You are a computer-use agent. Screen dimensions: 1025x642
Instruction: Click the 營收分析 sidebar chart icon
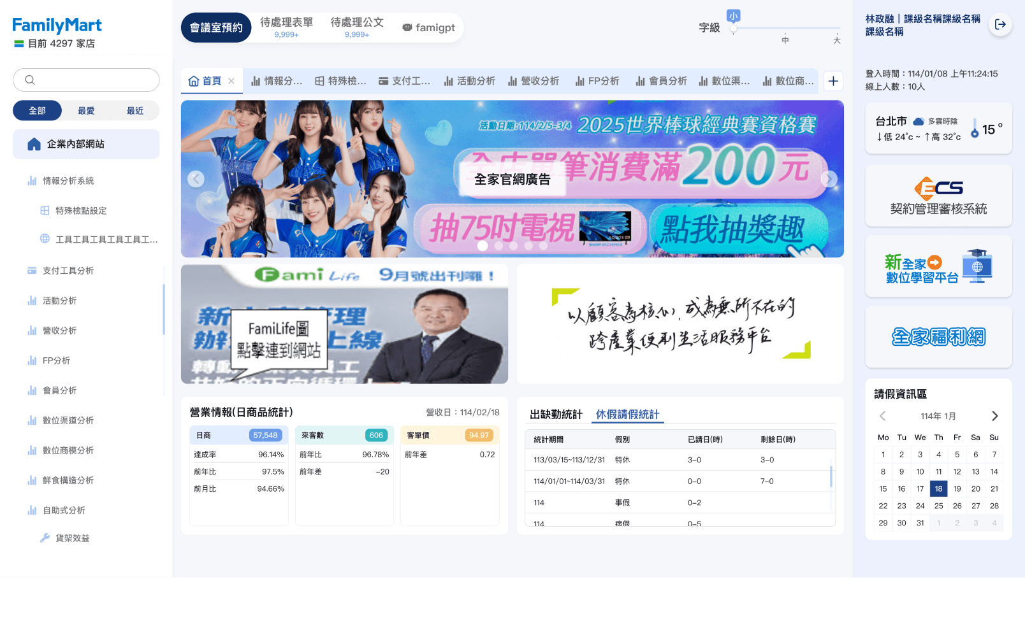tap(32, 331)
